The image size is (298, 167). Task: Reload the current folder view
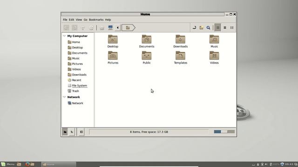click(x=91, y=28)
